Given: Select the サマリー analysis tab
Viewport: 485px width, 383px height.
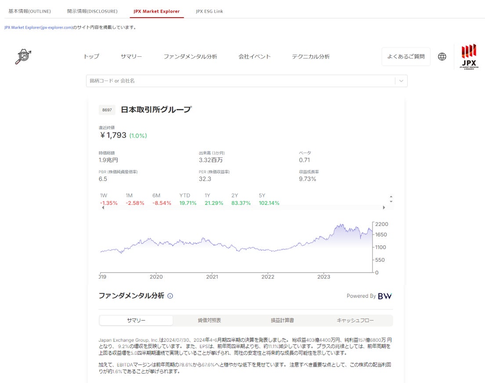Looking at the screenshot, I should pos(136,321).
